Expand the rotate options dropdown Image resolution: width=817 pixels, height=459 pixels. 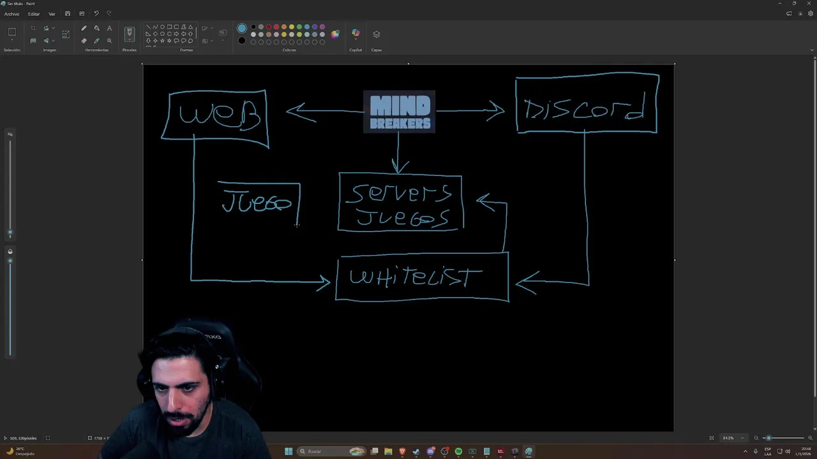[53, 28]
